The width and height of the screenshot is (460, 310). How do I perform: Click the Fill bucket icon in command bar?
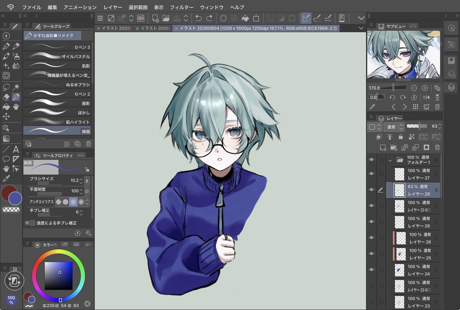tap(245, 18)
